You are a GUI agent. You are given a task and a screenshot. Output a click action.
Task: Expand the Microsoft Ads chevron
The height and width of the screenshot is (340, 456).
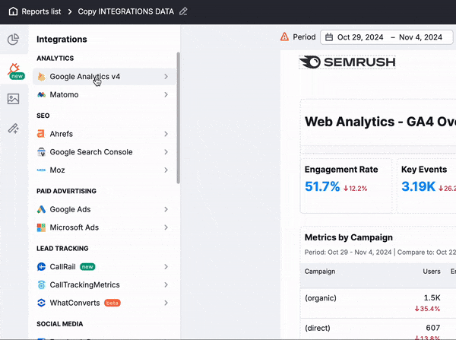166,227
